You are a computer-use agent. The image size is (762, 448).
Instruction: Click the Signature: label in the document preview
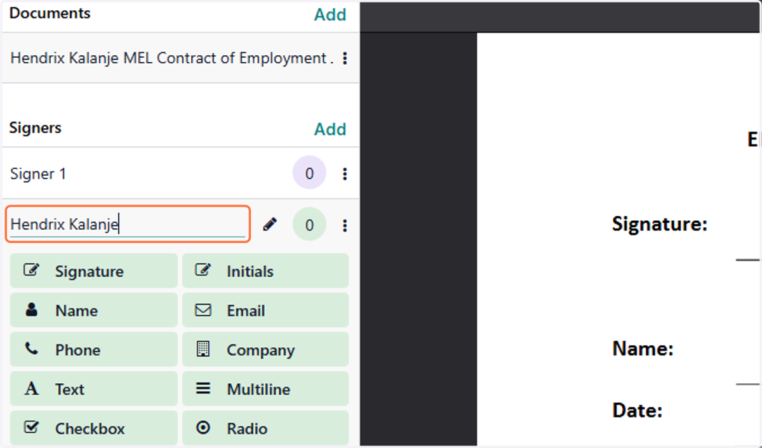660,224
